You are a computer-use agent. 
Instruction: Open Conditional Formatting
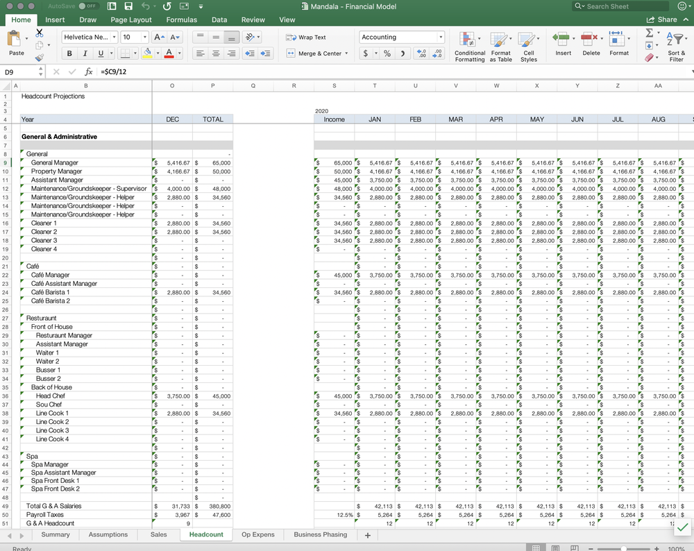click(x=470, y=46)
